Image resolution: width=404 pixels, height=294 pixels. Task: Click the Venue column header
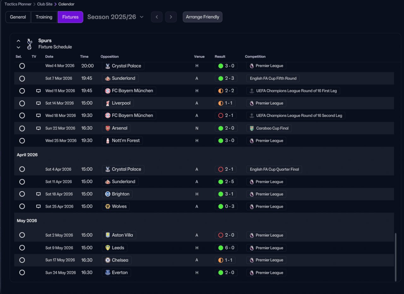click(199, 57)
